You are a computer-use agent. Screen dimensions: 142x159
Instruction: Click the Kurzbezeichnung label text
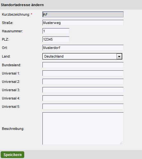pos(16,14)
